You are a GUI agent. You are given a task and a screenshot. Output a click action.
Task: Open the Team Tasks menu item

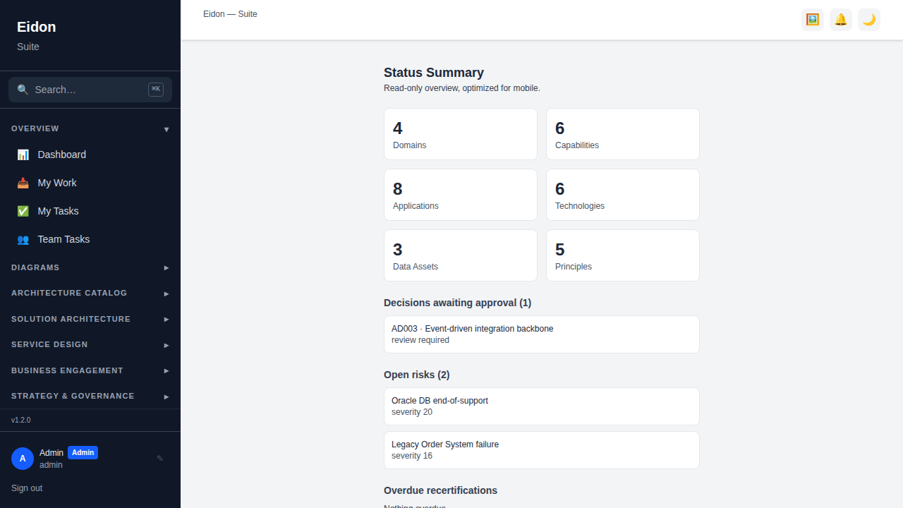pyautogui.click(x=90, y=239)
